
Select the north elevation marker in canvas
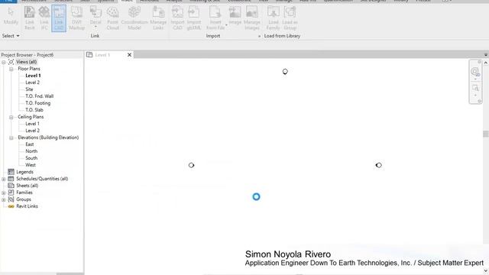285,72
